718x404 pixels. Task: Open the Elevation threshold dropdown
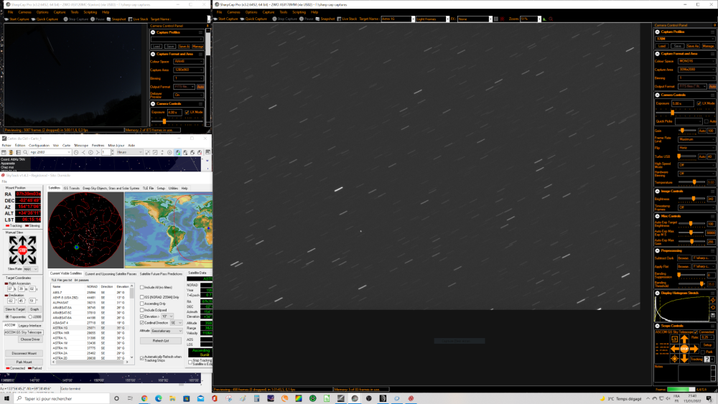[167, 316]
